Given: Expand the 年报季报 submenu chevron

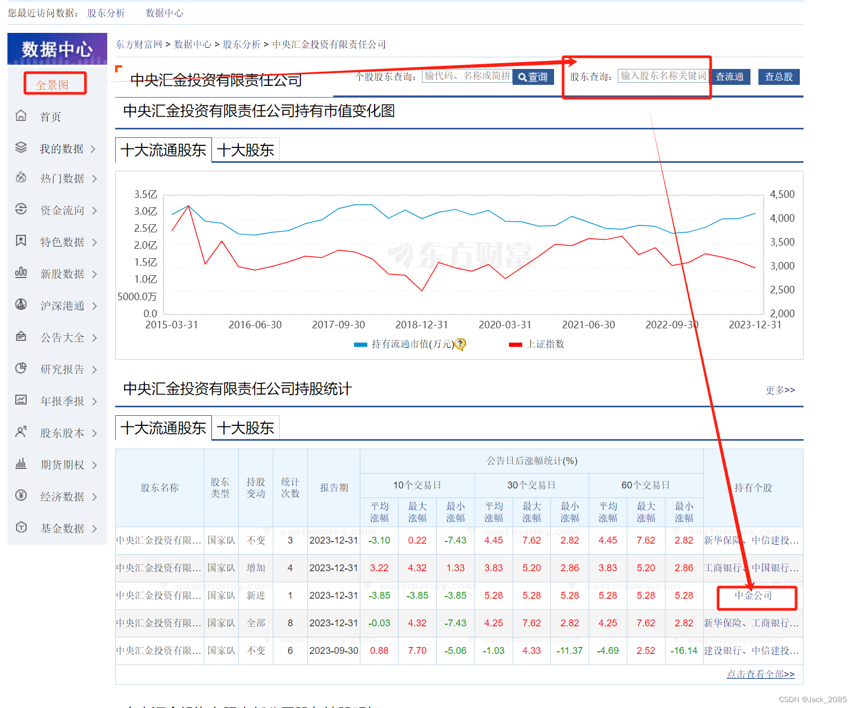Looking at the screenshot, I should tap(94, 401).
